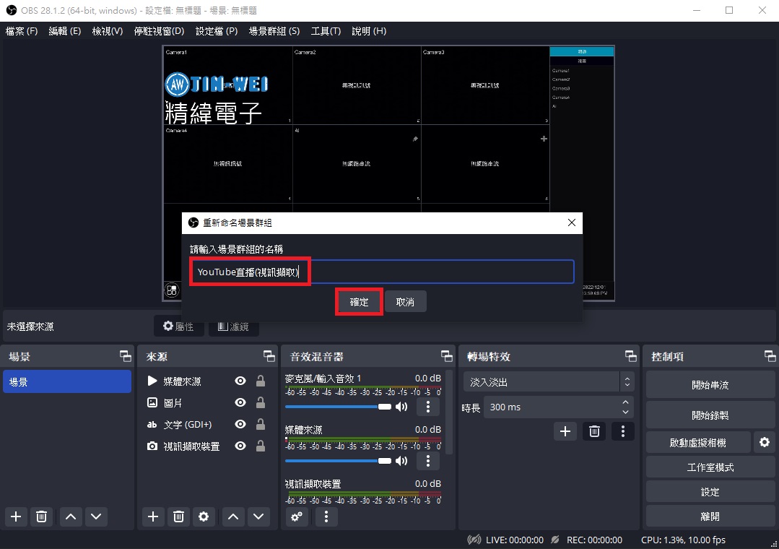Click 開始錄製 to start recording
The height and width of the screenshot is (549, 779).
pyautogui.click(x=710, y=415)
